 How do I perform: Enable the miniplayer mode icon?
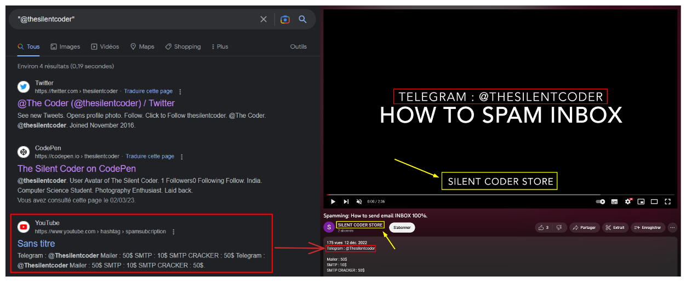(x=641, y=202)
